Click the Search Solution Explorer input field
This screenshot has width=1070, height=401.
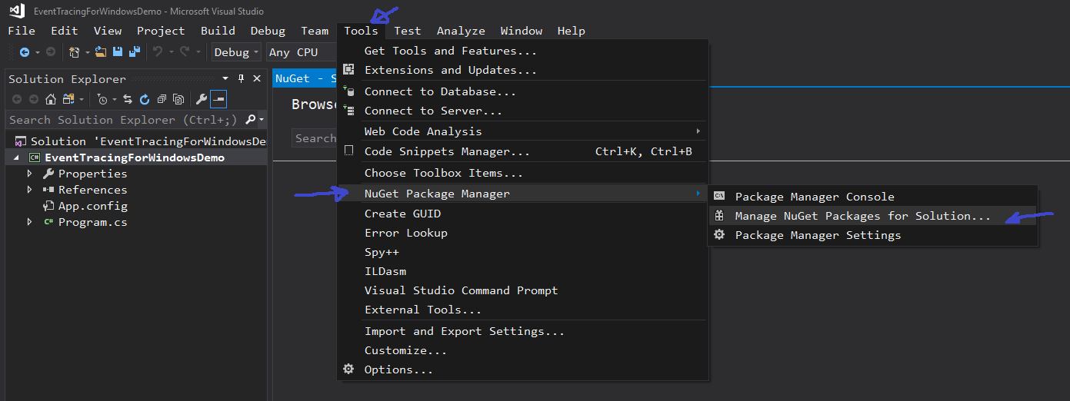[125, 120]
